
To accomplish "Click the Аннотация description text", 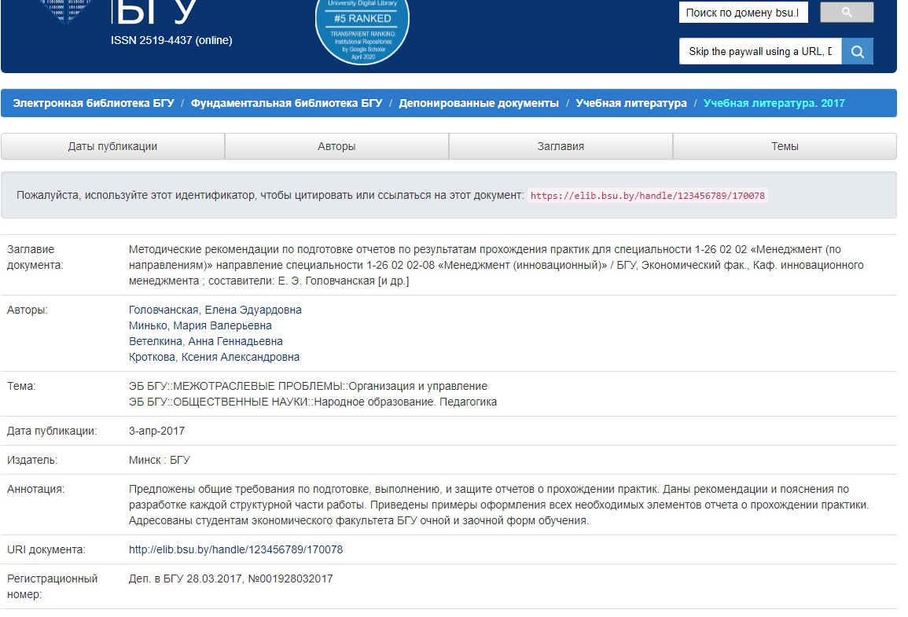I will tap(498, 505).
